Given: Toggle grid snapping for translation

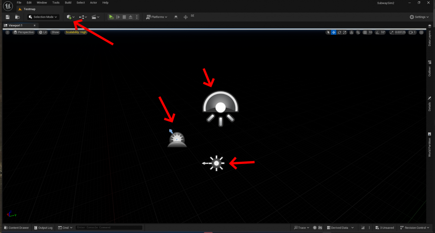Looking at the screenshot, I should pyautogui.click(x=365, y=32).
